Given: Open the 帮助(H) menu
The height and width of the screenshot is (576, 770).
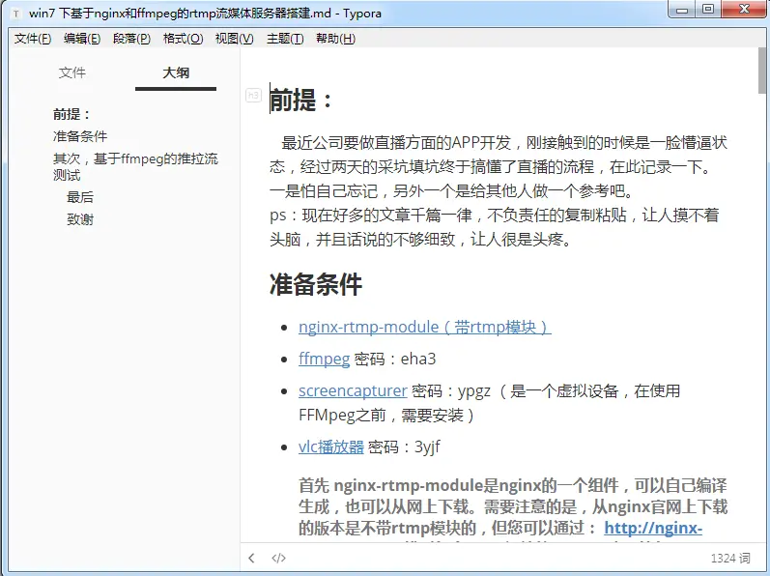Looking at the screenshot, I should pyautogui.click(x=335, y=39).
